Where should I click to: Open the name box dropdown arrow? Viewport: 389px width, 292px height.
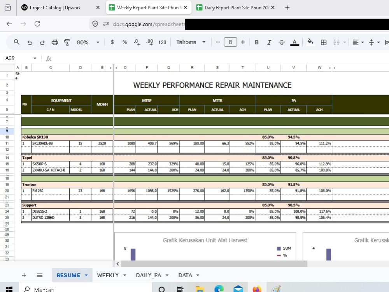click(x=35, y=58)
